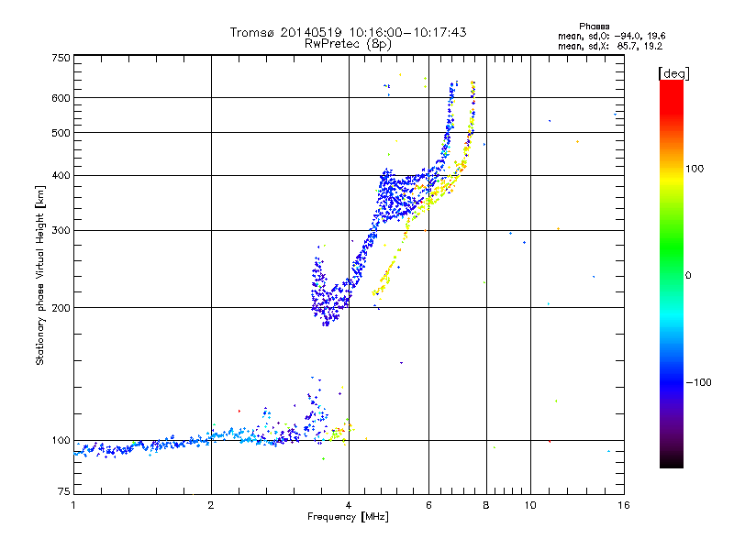Click the y-axis tick label '500'
The image size is (734, 550).
coord(61,133)
